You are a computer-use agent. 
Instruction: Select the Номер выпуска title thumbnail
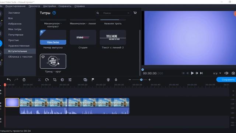point(53,37)
